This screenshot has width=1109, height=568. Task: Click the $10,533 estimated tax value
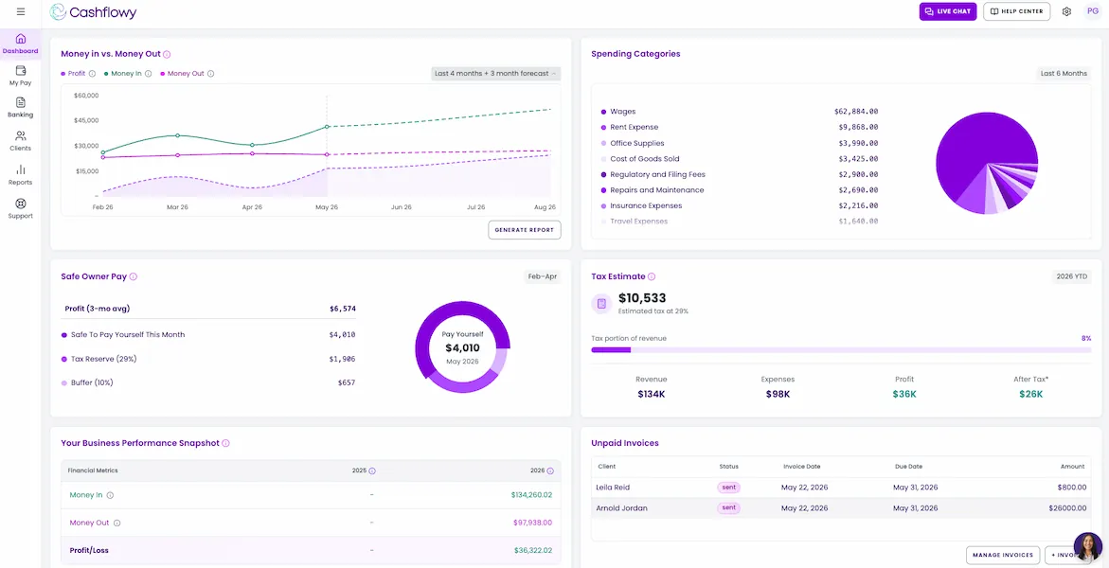coord(642,298)
